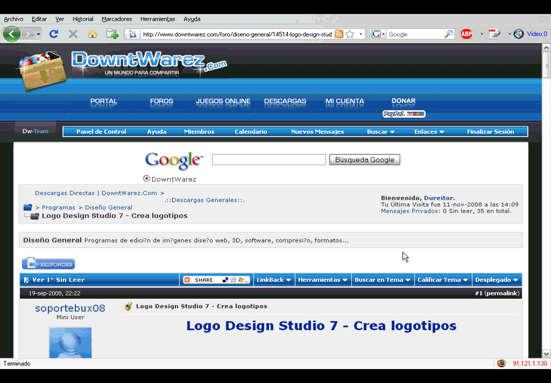Image resolution: width=551 pixels, height=383 pixels.
Task: Click the PayPal donate badge
Action: (404, 114)
